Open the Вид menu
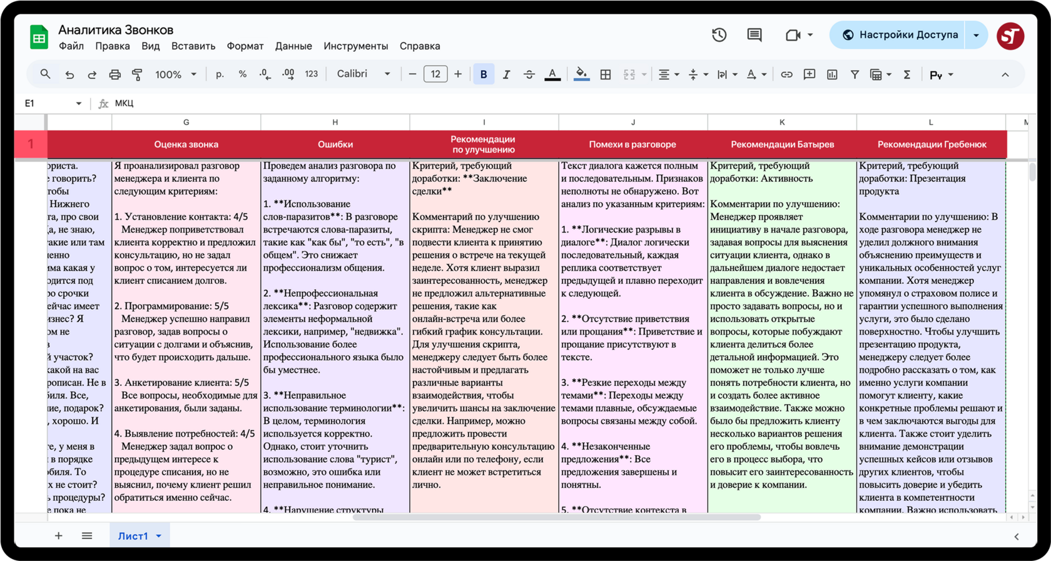Image resolution: width=1051 pixels, height=561 pixels. tap(151, 46)
